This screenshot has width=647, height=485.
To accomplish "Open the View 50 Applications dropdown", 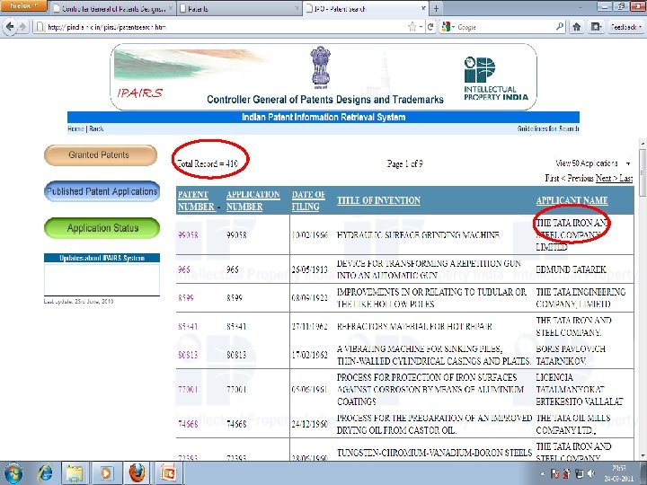I will pos(592,163).
